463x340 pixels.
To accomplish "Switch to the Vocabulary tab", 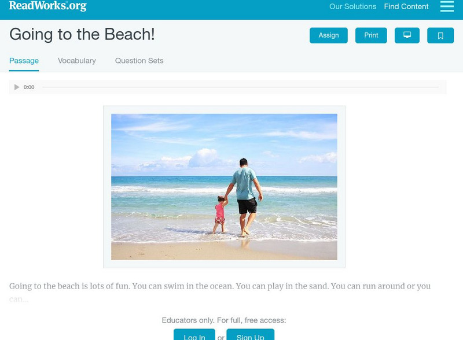I will click(x=77, y=61).
